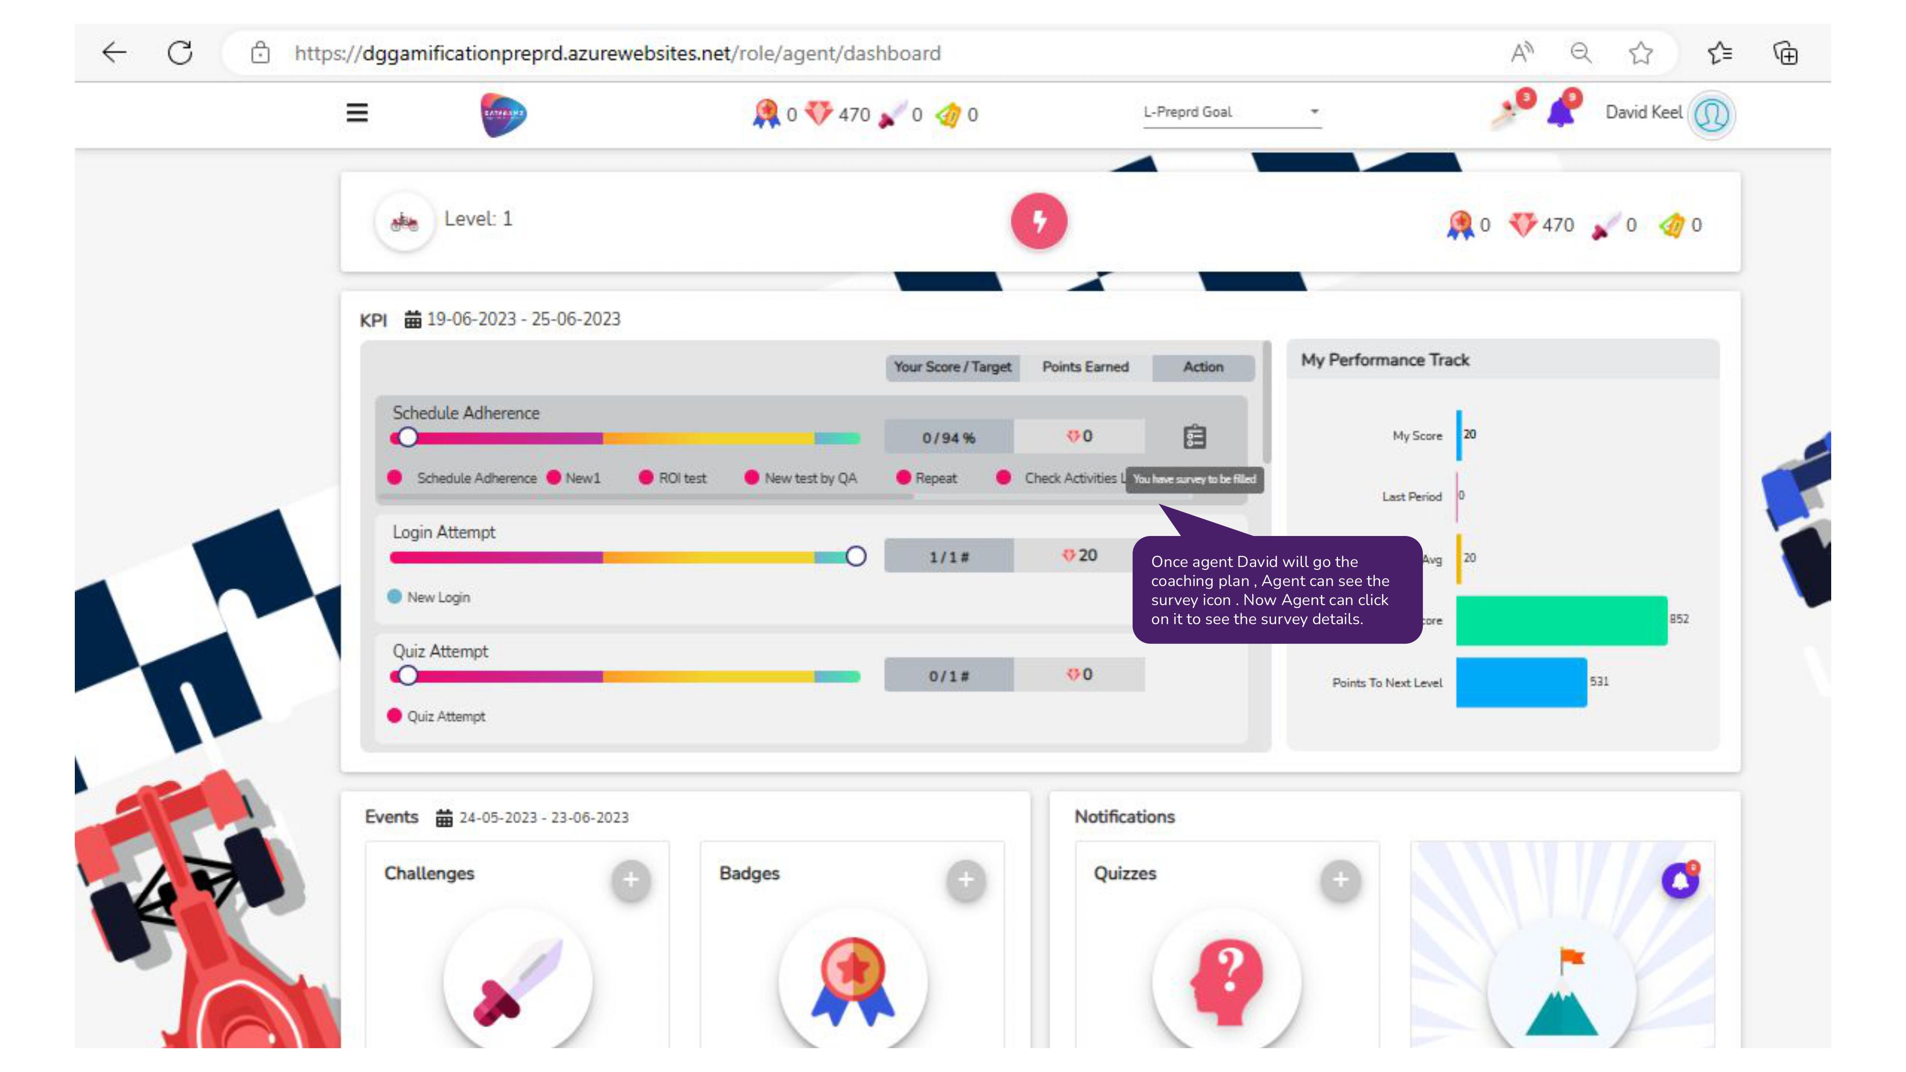Click the lightning bolt icon on level banner

tap(1039, 220)
